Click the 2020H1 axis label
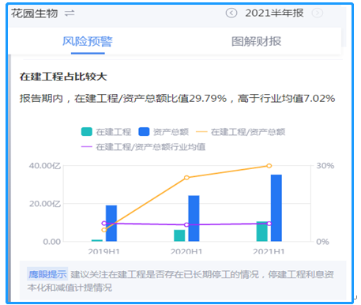The image size is (361, 305). click(x=186, y=251)
